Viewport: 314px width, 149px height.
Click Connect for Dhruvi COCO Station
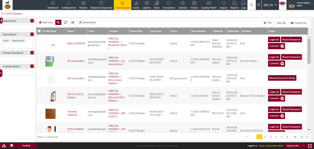click(276, 98)
